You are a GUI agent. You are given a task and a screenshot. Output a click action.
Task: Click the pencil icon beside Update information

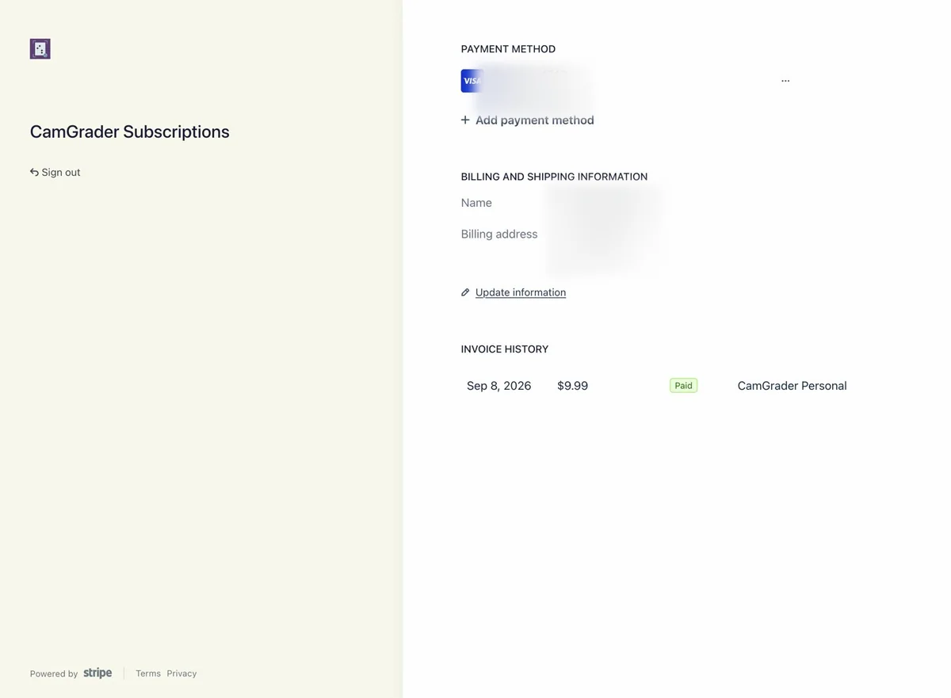coord(465,292)
